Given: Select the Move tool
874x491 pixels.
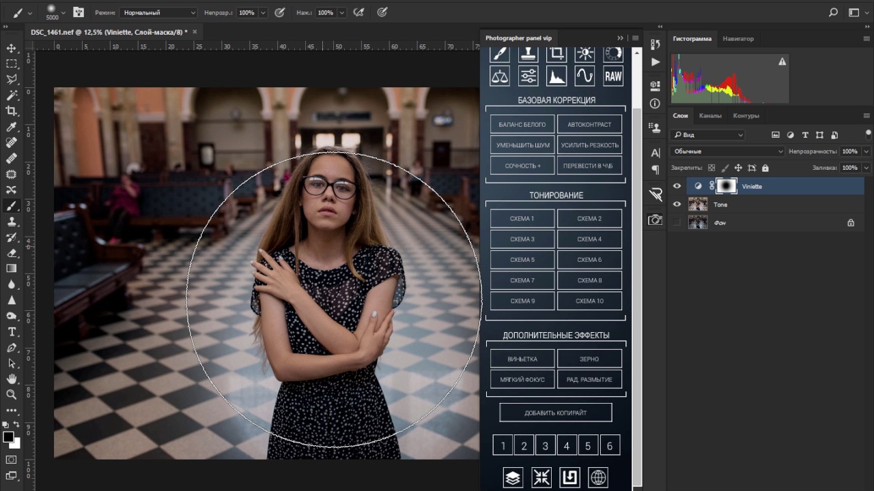Looking at the screenshot, I should [12, 48].
